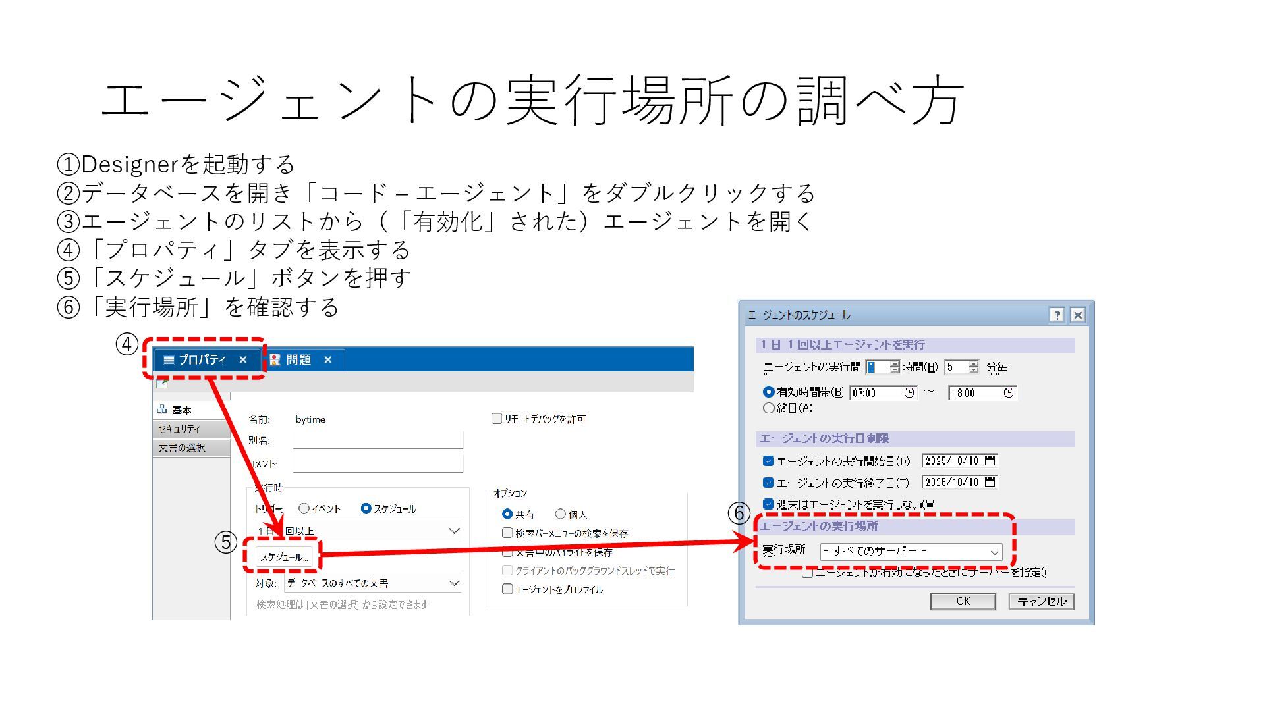Screen dimensions: 1265x711
Task: Open the 対象 target documents dropdown
Action: pos(454,583)
